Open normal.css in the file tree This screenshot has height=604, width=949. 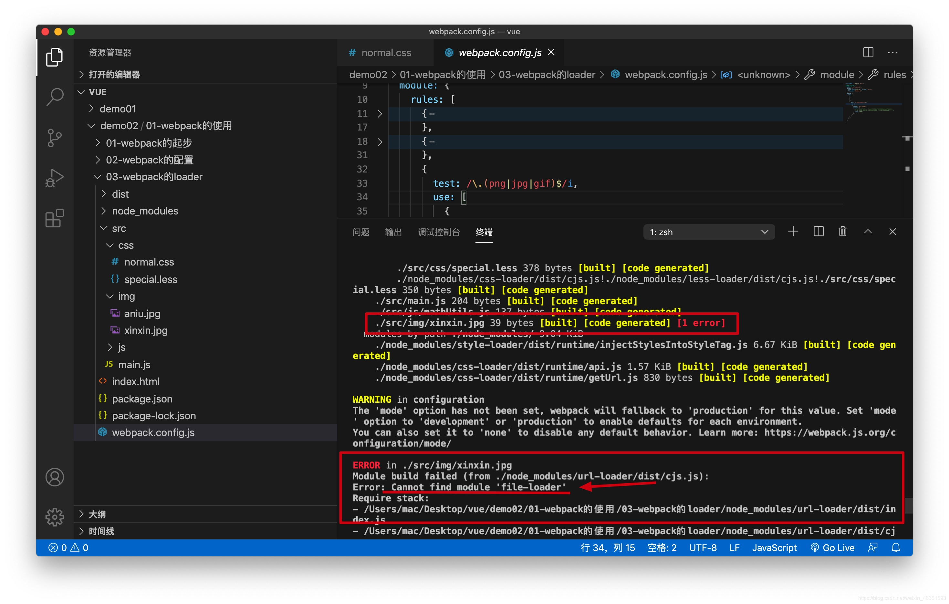(205, 262)
